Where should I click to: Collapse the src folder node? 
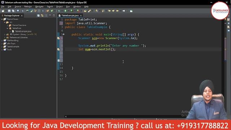click(x=5, y=22)
